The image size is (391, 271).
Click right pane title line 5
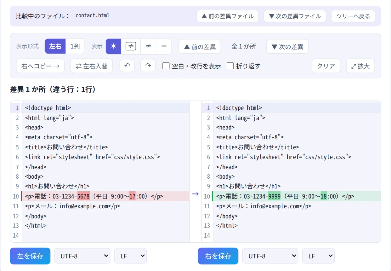(x=297, y=147)
